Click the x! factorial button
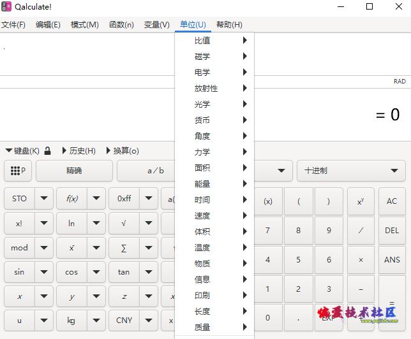The image size is (411, 339). click(19, 223)
